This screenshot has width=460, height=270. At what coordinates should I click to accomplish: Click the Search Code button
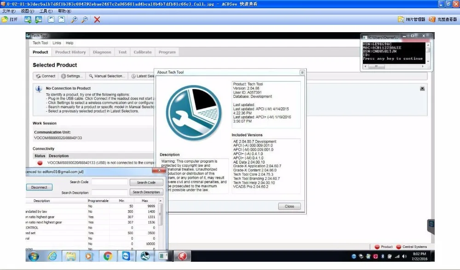146,182
